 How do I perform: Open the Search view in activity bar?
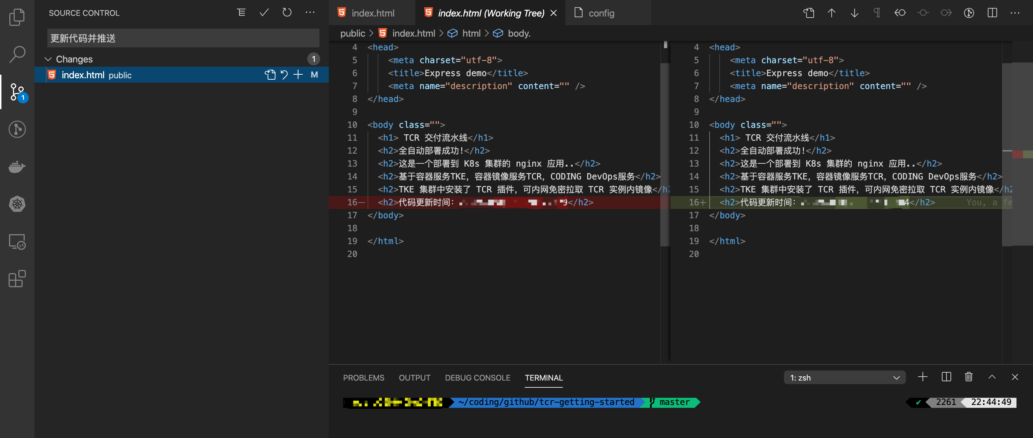click(x=17, y=54)
